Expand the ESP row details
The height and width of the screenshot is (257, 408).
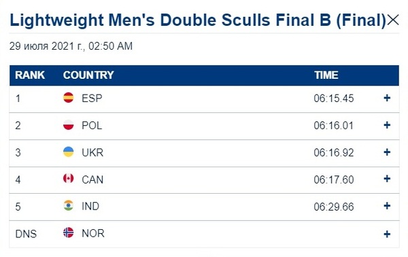click(x=387, y=98)
